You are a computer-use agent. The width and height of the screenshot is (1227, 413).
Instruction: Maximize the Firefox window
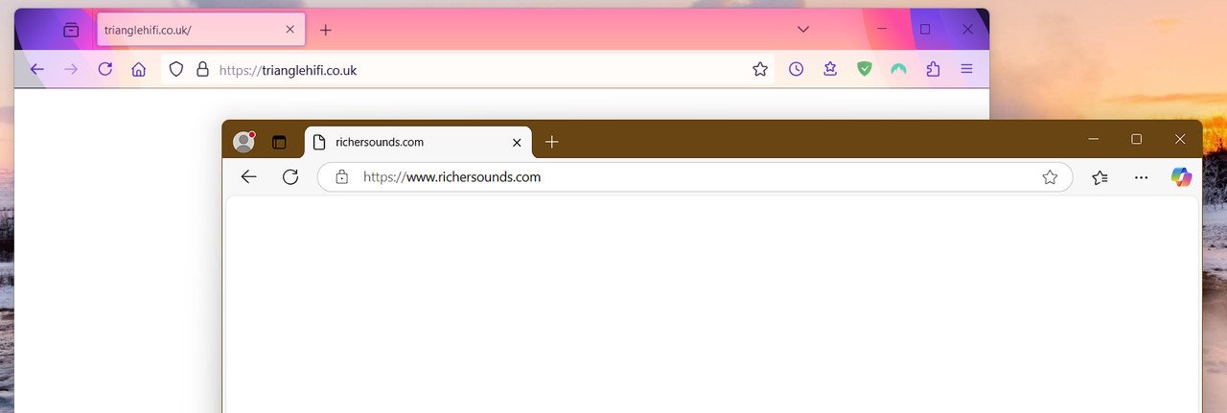[x=925, y=30]
